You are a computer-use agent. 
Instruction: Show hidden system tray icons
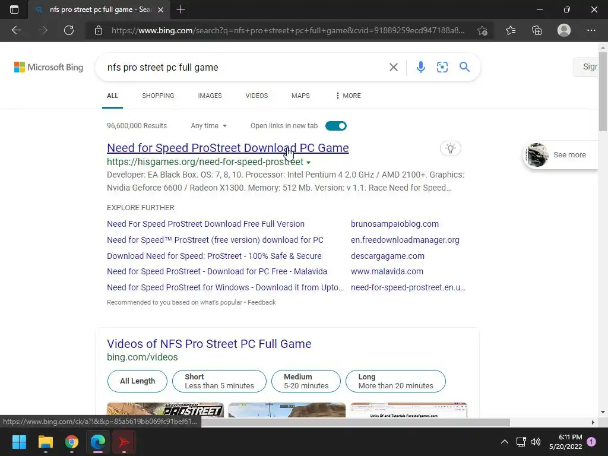505,442
